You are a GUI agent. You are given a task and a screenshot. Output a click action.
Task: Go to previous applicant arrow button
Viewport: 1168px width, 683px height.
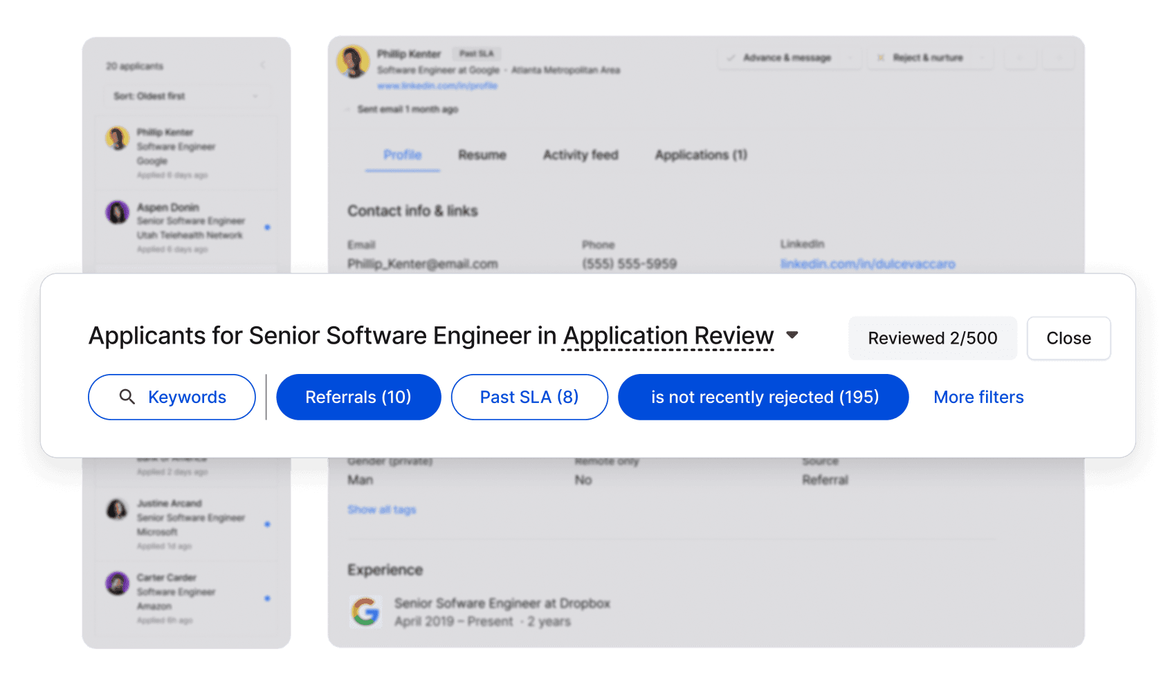click(1019, 58)
